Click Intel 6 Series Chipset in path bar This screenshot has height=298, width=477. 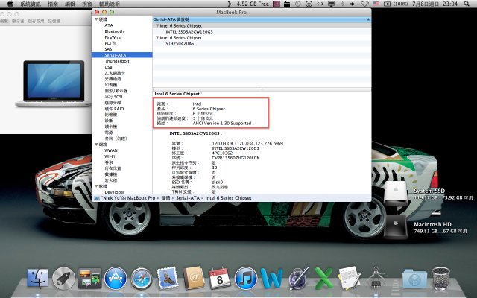tap(228, 198)
